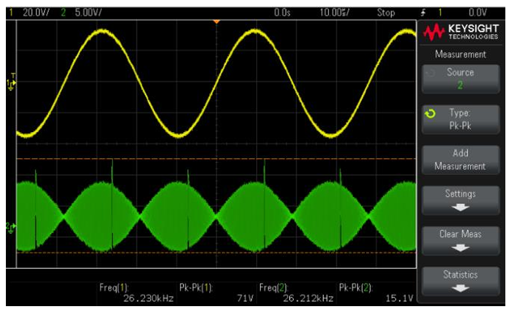Click the rotary knob icon on Type softkey

430,113
